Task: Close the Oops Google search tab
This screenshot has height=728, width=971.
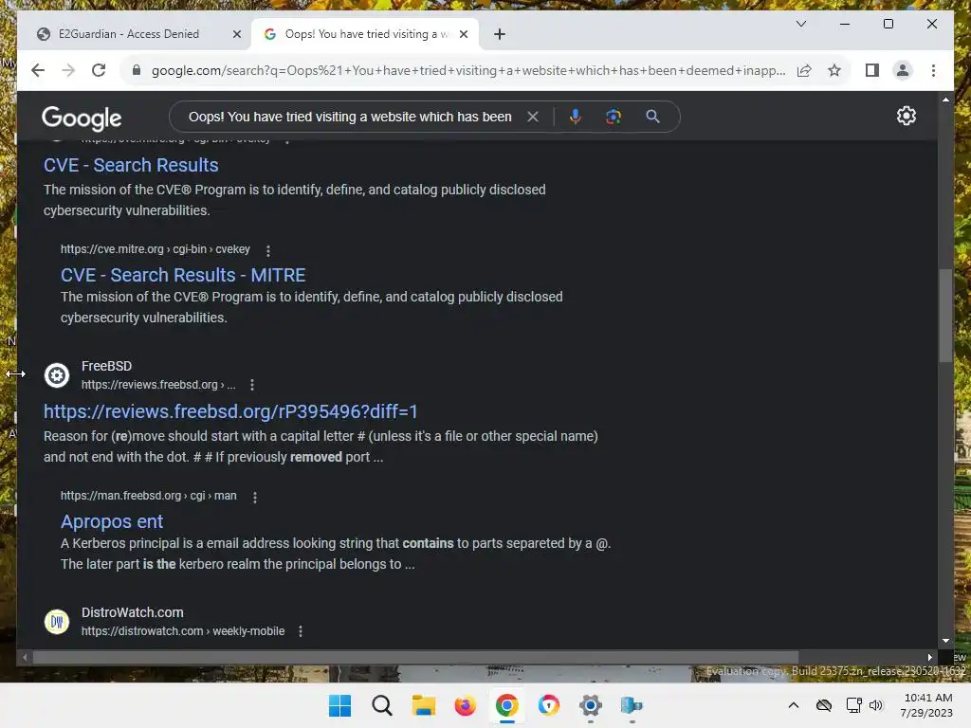Action: pyautogui.click(x=463, y=34)
